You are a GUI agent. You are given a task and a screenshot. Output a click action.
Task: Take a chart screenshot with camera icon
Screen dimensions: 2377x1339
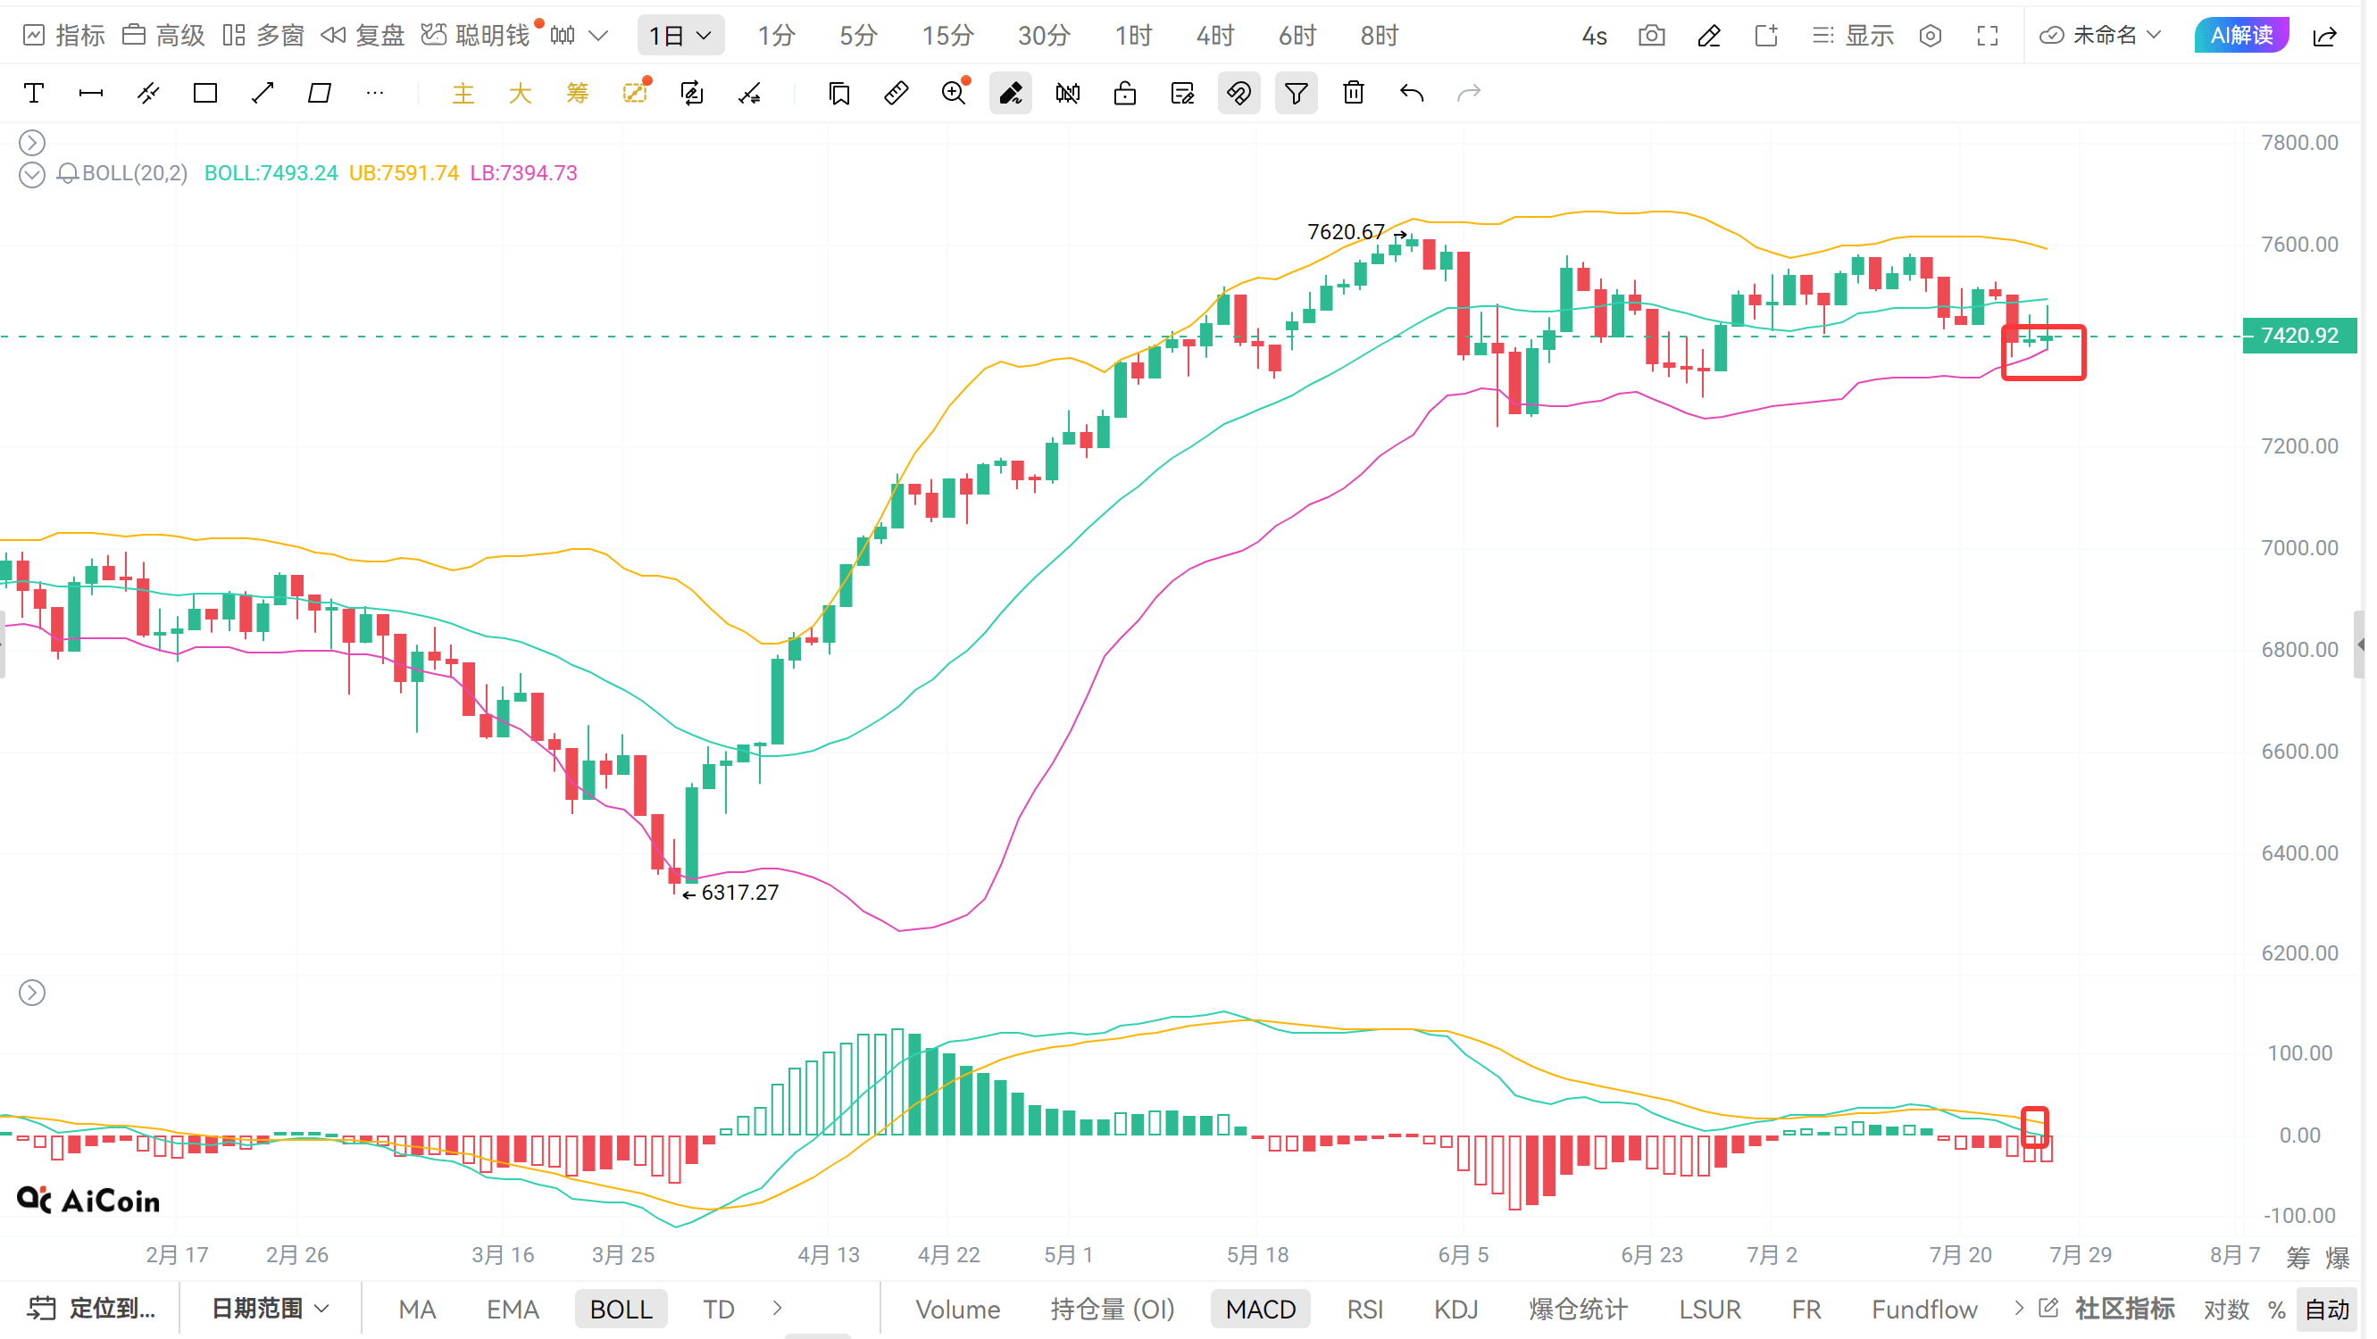pos(1652,36)
